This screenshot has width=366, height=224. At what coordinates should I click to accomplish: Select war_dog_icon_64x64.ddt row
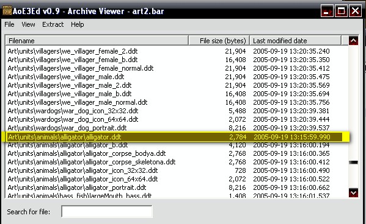pyautogui.click(x=177, y=119)
